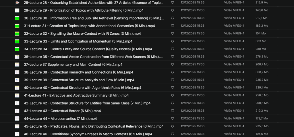Heart icon beside Lecture 40 file
Viewport: 294px width, 137px height.
173,88
